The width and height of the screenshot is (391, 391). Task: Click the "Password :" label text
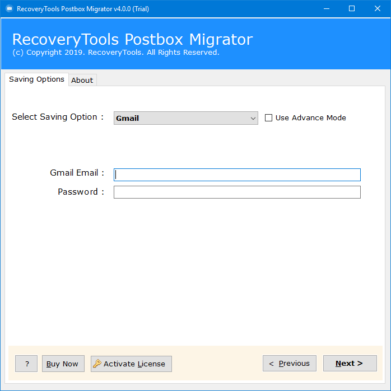[81, 192]
